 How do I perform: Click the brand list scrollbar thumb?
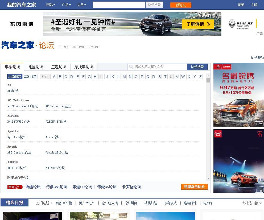click(x=208, y=80)
